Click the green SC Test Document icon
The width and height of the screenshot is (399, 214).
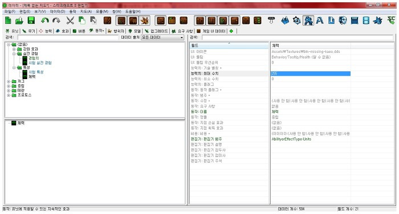(391, 20)
